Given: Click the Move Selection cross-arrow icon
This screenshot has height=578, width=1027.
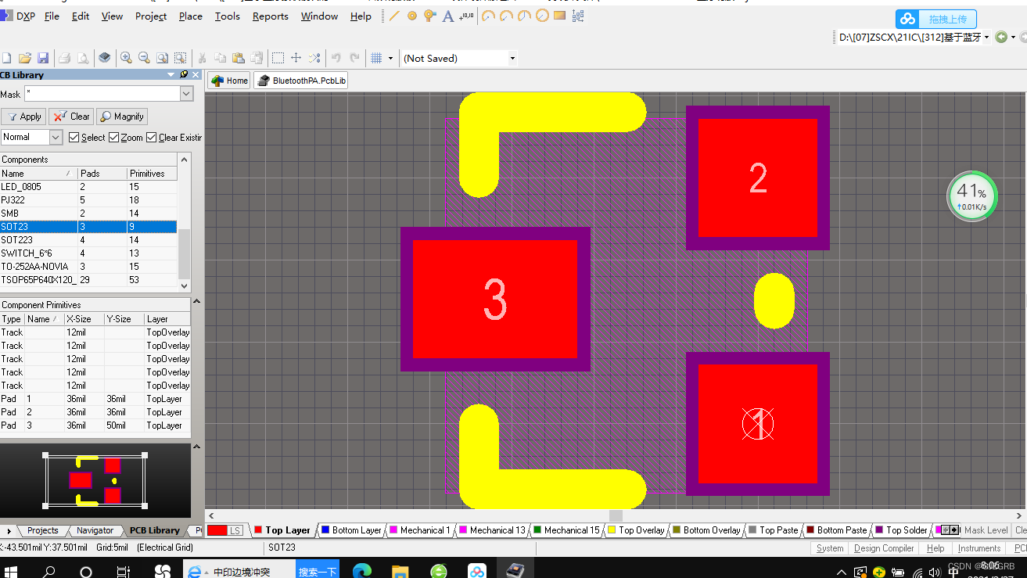Looking at the screenshot, I should pos(296,58).
